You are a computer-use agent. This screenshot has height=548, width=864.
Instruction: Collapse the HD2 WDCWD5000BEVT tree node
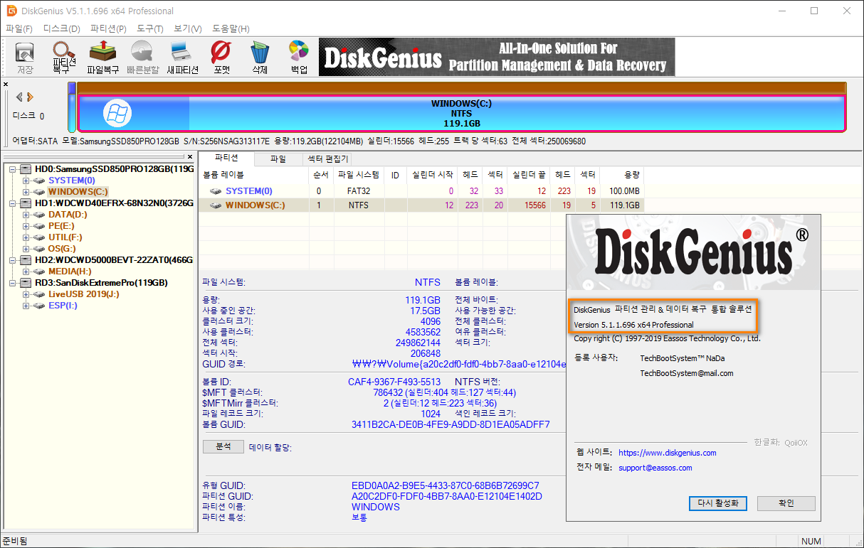point(13,260)
